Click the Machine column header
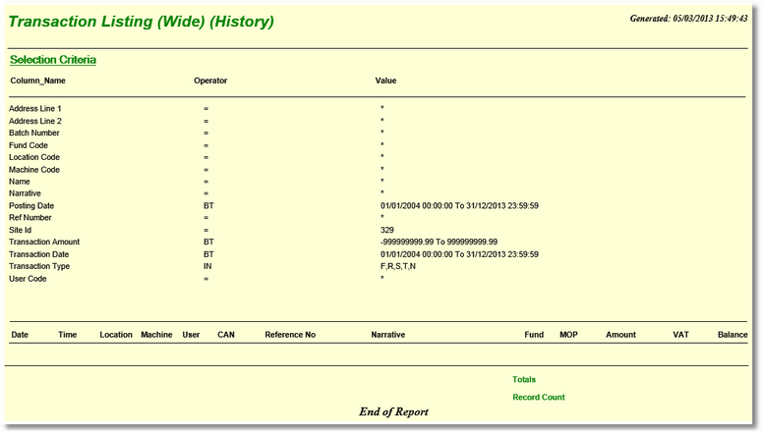Viewport: 762px width, 434px height. click(156, 335)
